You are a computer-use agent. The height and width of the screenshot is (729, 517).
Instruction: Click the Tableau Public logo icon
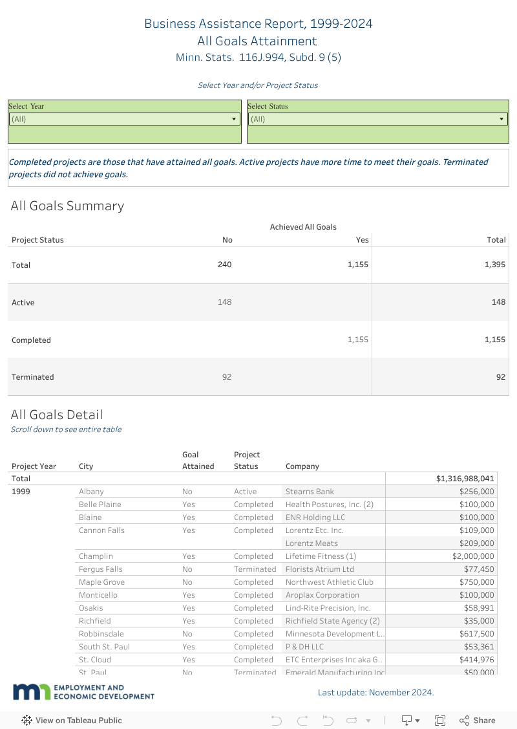click(27, 720)
